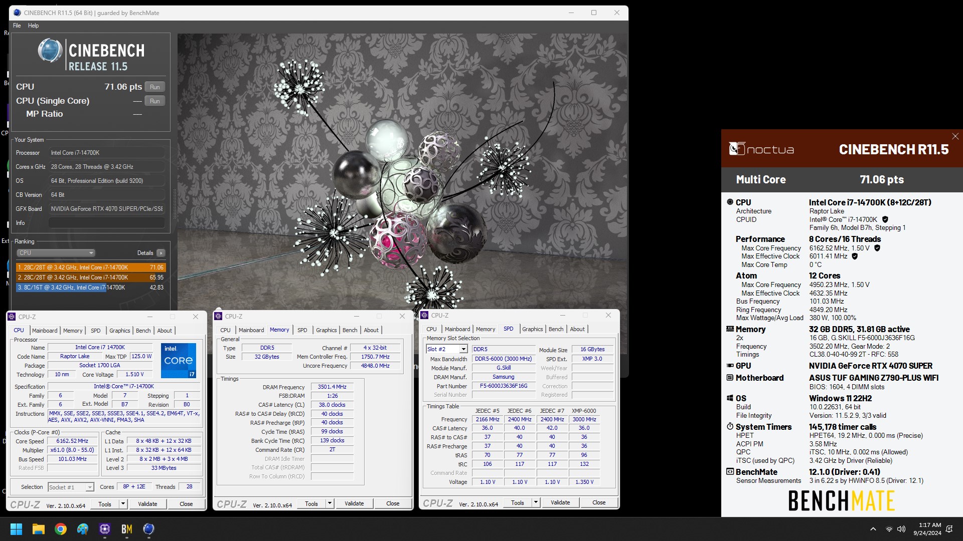This screenshot has width=963, height=541.
Task: Click Processor field Intel Core i7-14700K
Action: pyautogui.click(x=107, y=153)
